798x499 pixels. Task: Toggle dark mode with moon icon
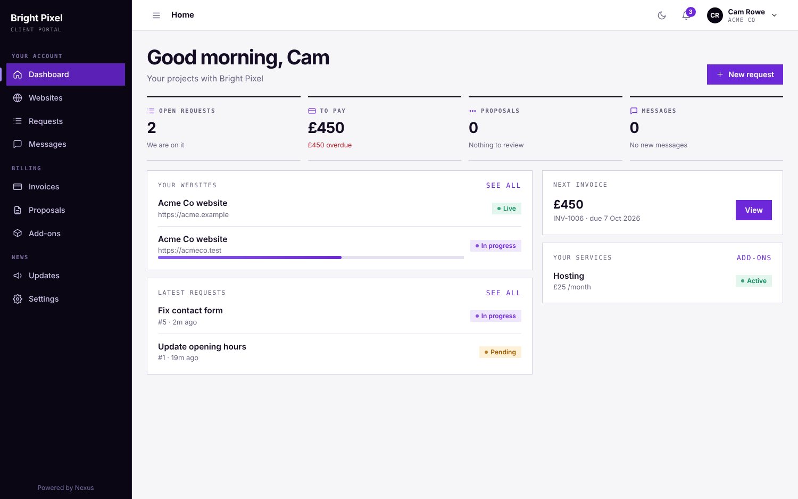tap(662, 15)
